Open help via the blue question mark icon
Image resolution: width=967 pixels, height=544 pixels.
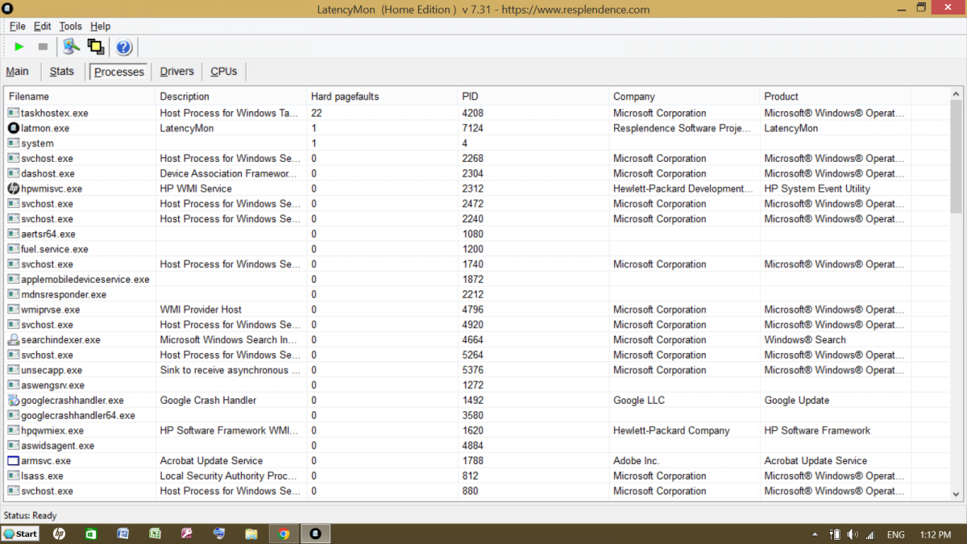123,47
